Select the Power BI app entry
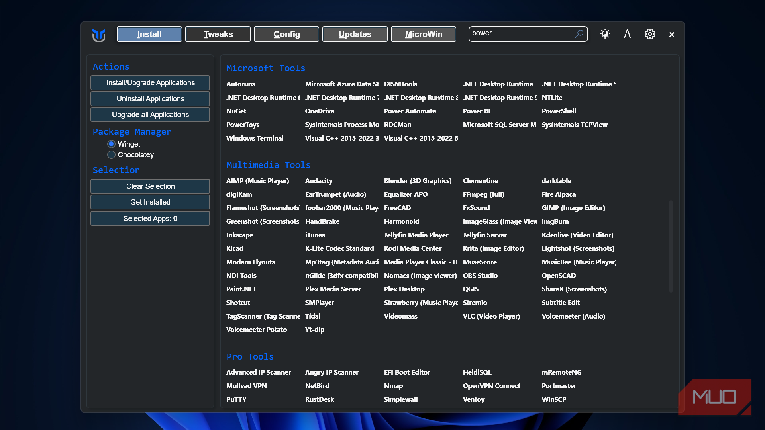 click(477, 111)
